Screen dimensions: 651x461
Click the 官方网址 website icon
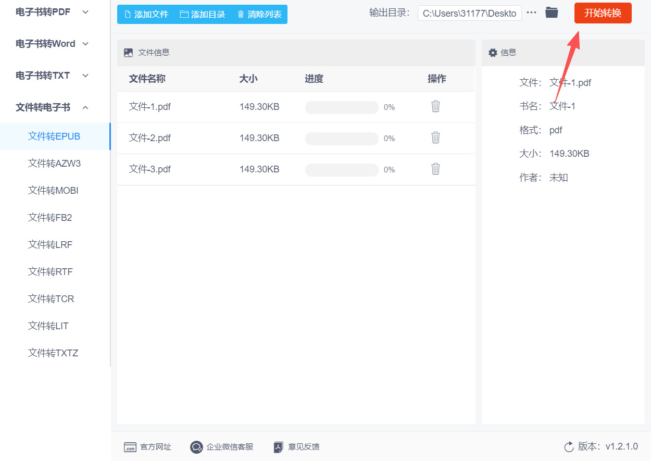[x=130, y=447]
